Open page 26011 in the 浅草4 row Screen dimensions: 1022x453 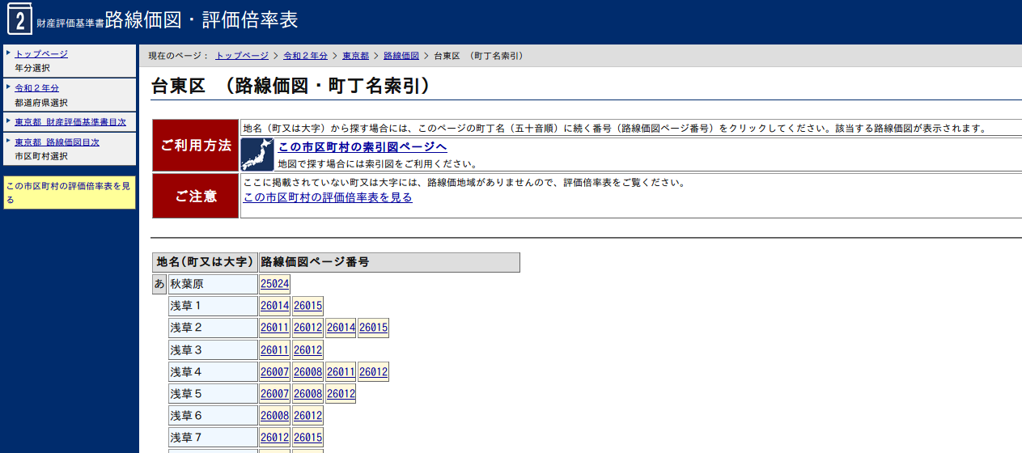[341, 371]
